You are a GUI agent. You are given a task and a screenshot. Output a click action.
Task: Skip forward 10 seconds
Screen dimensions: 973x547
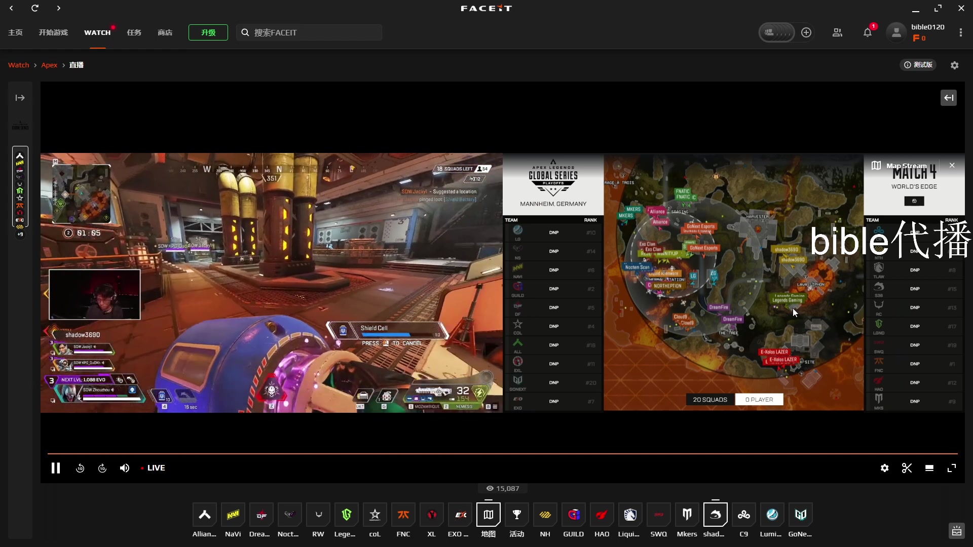(102, 468)
